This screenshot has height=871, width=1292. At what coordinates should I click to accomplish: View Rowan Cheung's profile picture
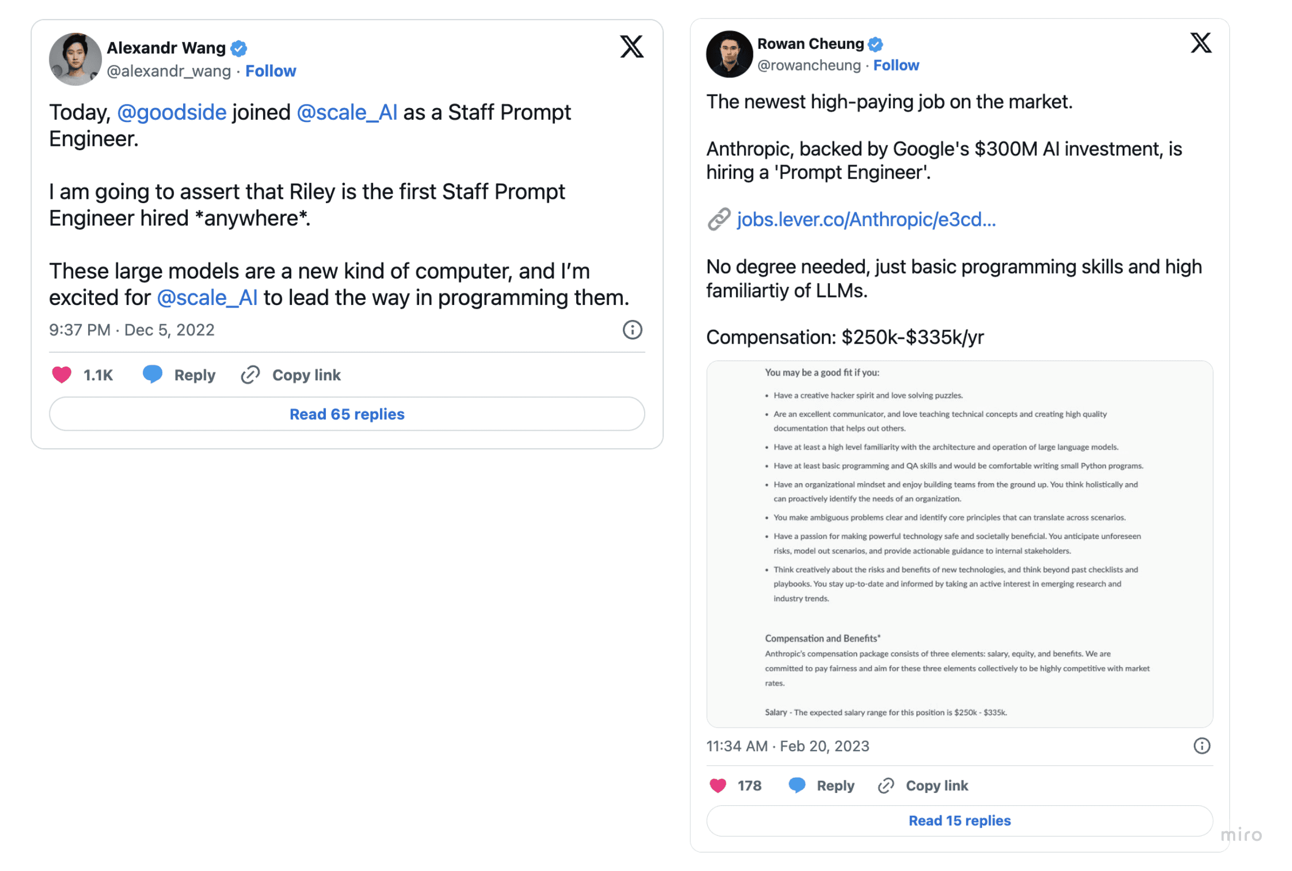pos(729,55)
